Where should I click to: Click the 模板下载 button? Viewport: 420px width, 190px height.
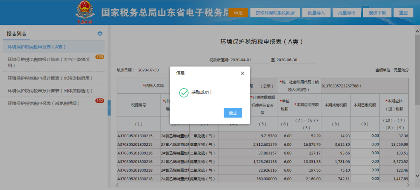(377, 12)
